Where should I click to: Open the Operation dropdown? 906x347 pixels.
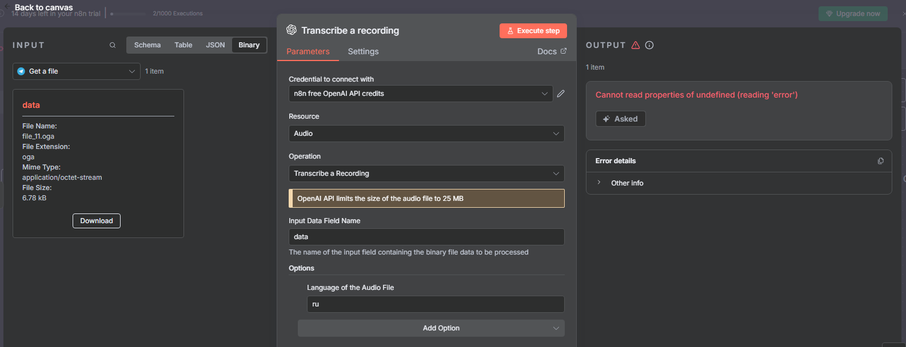point(426,173)
